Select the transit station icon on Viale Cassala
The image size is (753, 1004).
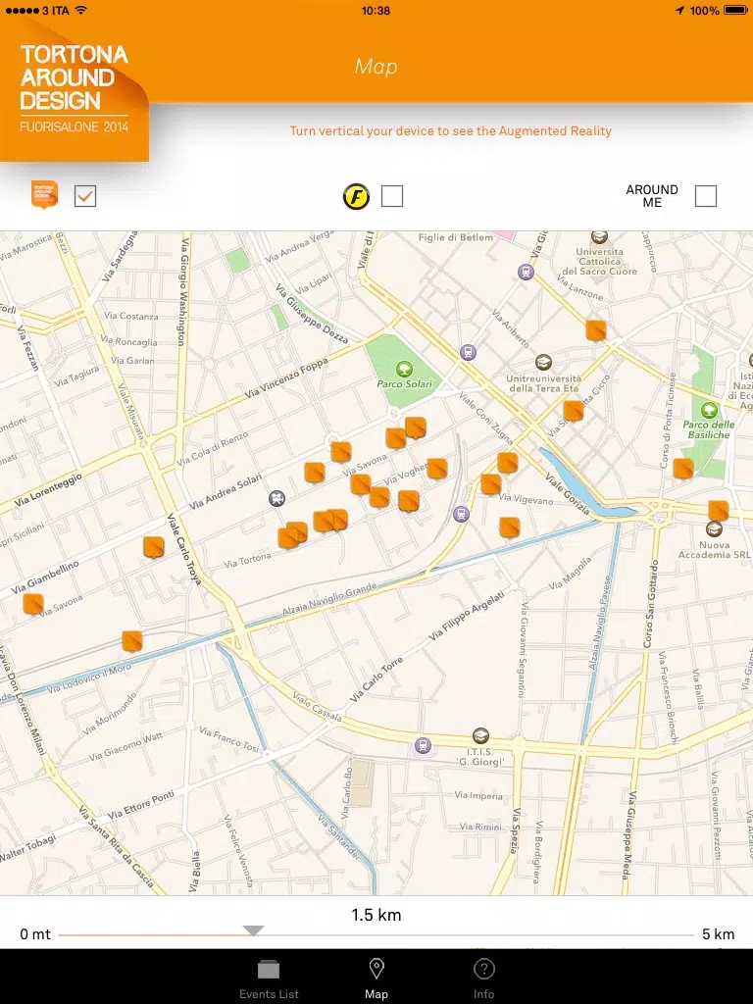tap(423, 745)
